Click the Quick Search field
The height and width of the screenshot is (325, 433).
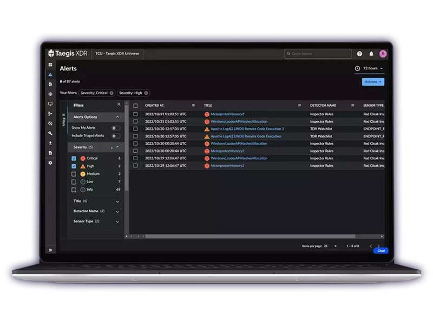[x=318, y=54]
